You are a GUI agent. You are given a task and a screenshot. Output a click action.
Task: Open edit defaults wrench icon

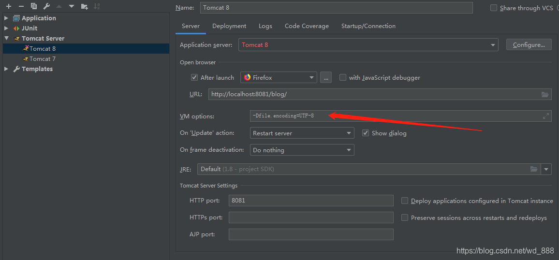pos(46,6)
